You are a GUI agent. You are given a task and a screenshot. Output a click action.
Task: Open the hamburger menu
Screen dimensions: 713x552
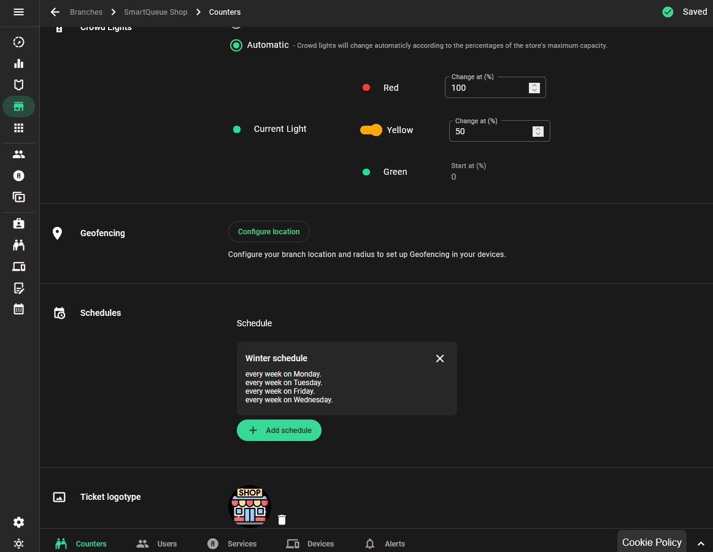click(18, 12)
